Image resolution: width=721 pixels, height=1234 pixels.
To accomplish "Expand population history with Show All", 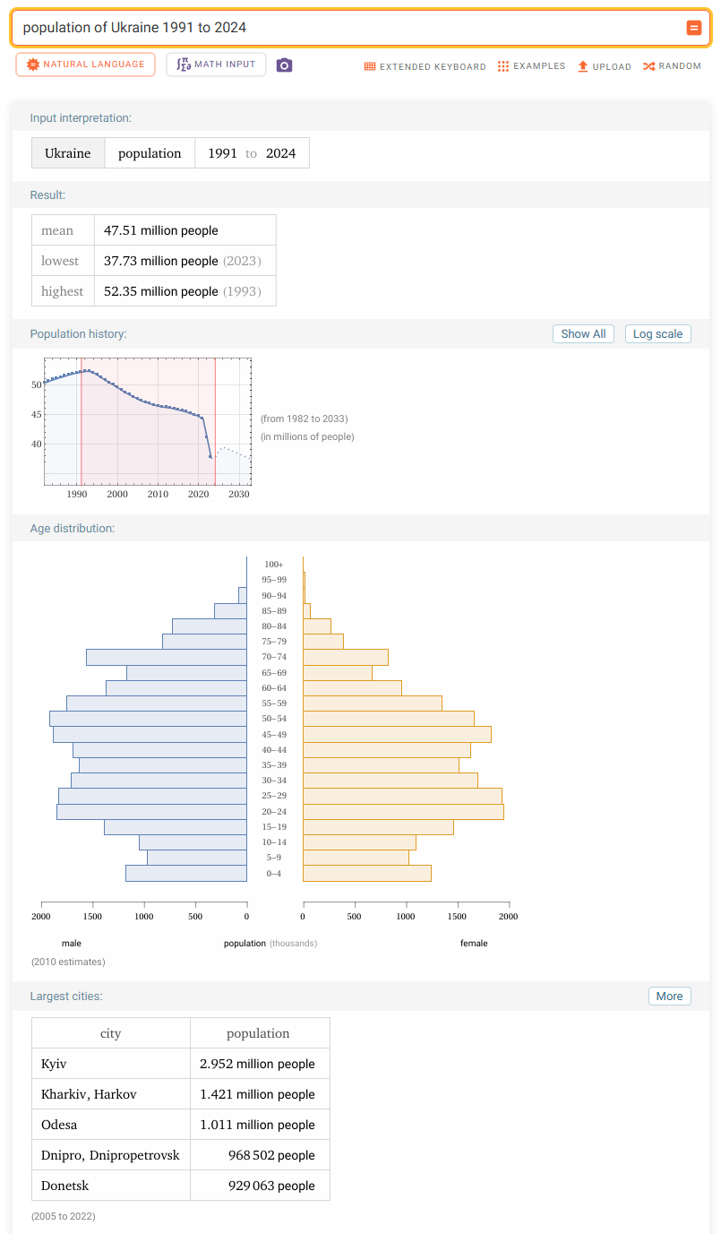I will (x=583, y=333).
